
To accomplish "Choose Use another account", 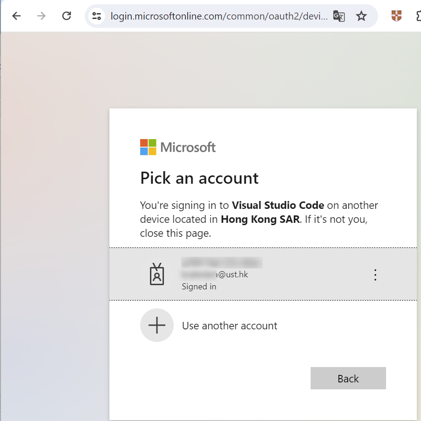I will click(263, 326).
